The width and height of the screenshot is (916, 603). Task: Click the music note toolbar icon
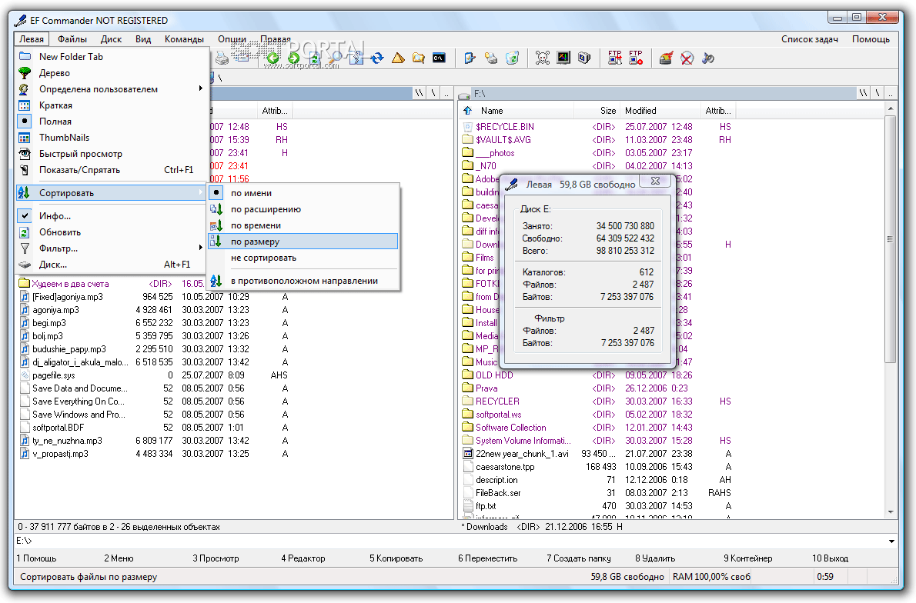point(707,58)
